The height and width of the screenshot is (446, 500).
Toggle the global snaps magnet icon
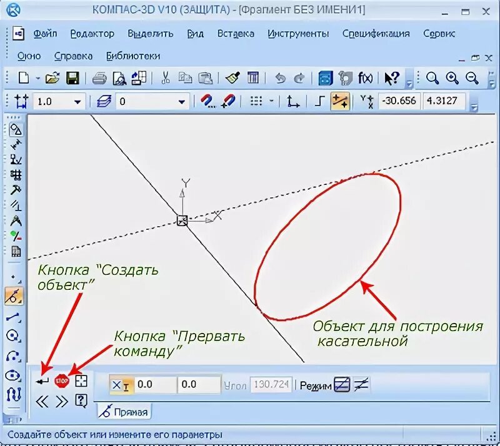(207, 101)
